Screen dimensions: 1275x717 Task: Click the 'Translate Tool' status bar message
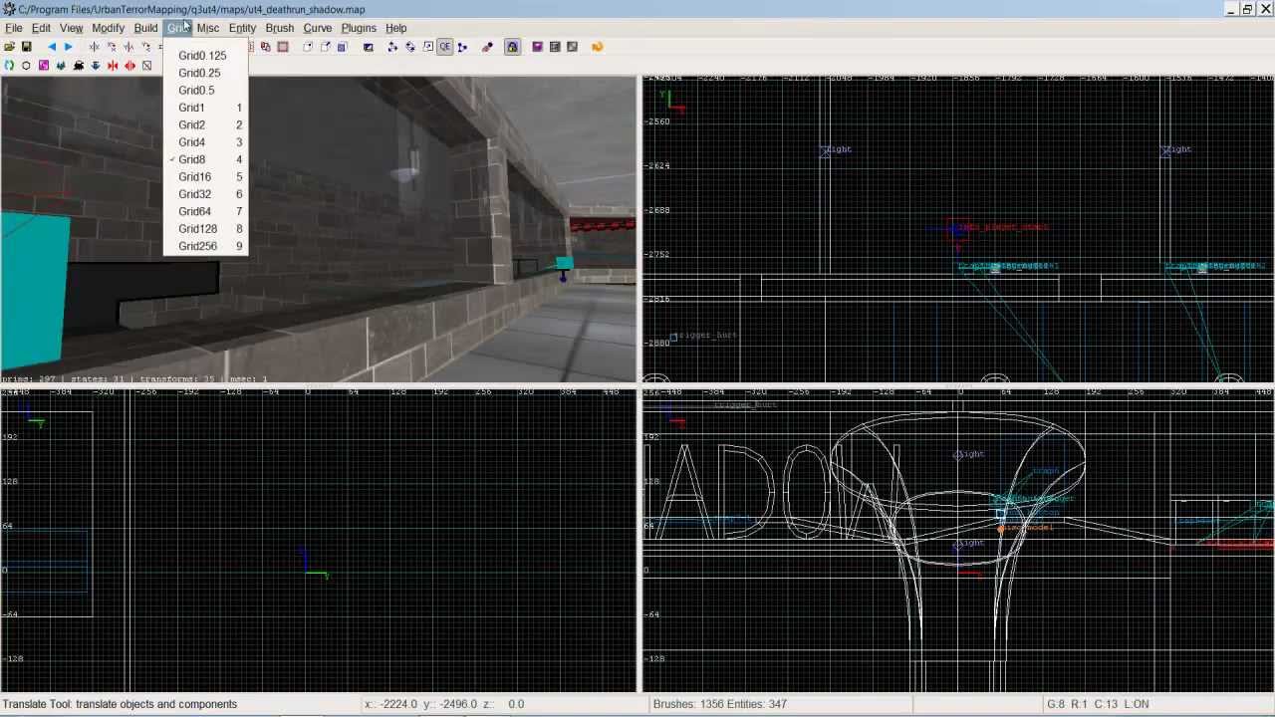tap(120, 704)
